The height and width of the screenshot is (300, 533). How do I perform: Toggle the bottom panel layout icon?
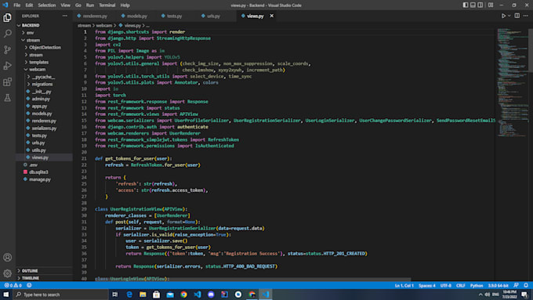473,5
